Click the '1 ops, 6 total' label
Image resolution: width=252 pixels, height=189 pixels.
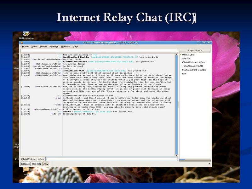click(x=195, y=50)
